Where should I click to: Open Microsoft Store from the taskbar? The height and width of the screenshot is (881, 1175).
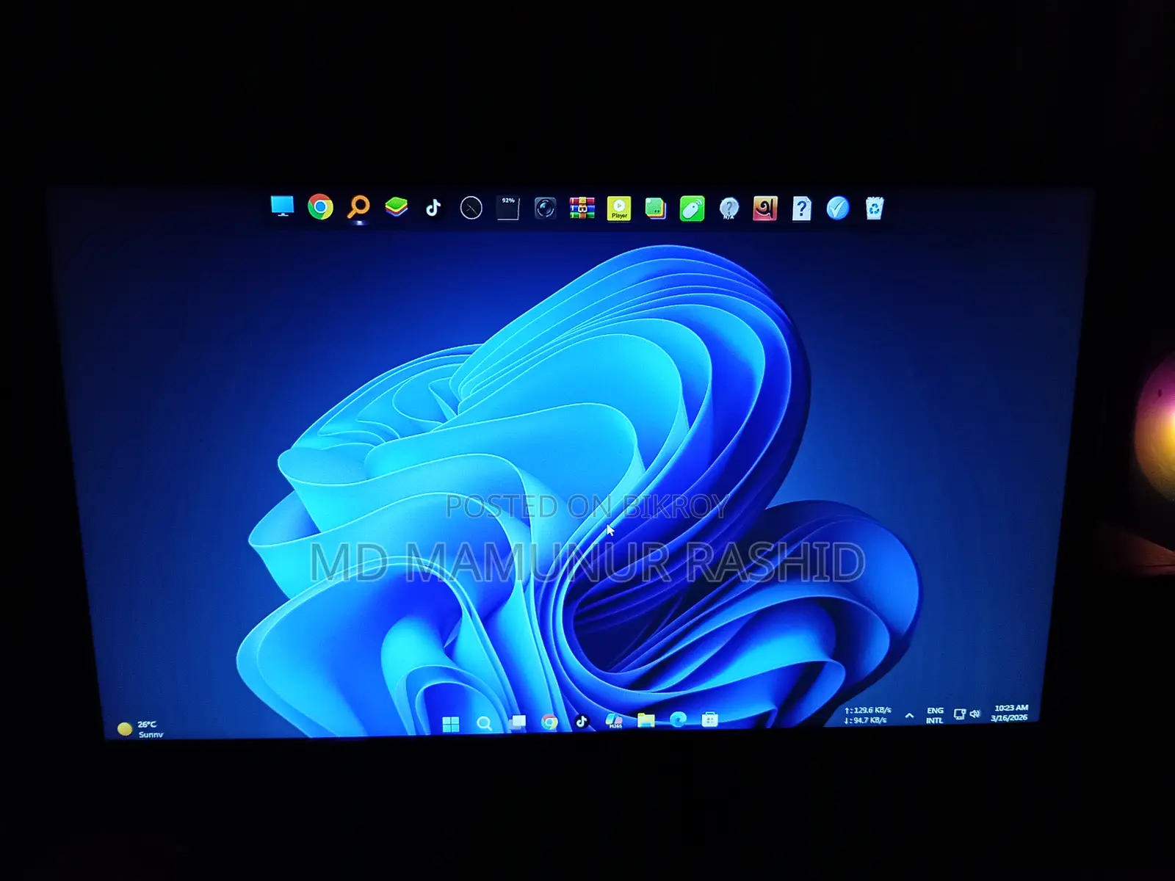click(709, 719)
